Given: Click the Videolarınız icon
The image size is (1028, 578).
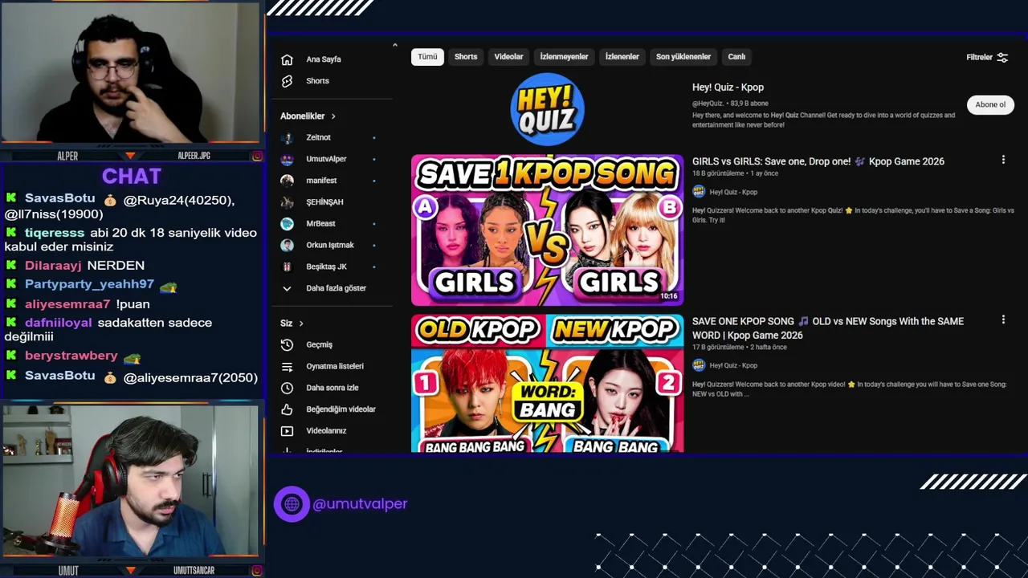Looking at the screenshot, I should (x=287, y=431).
